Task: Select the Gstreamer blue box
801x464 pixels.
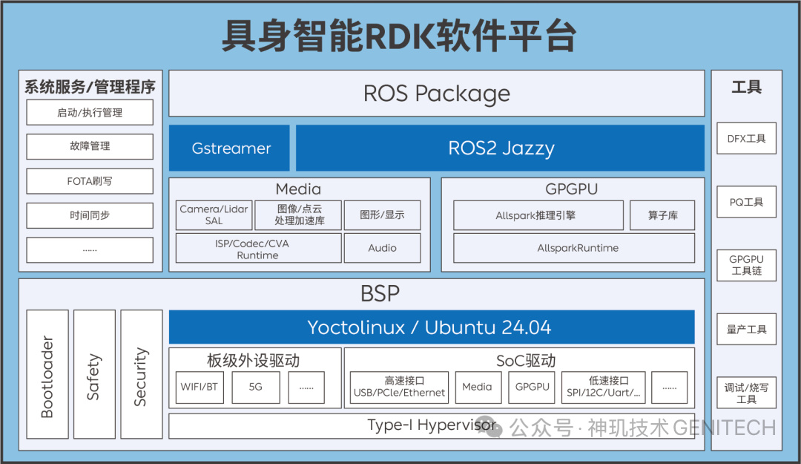Action: tap(229, 148)
